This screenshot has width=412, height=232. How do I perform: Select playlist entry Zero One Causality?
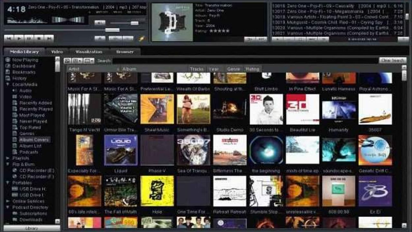pos(337,6)
